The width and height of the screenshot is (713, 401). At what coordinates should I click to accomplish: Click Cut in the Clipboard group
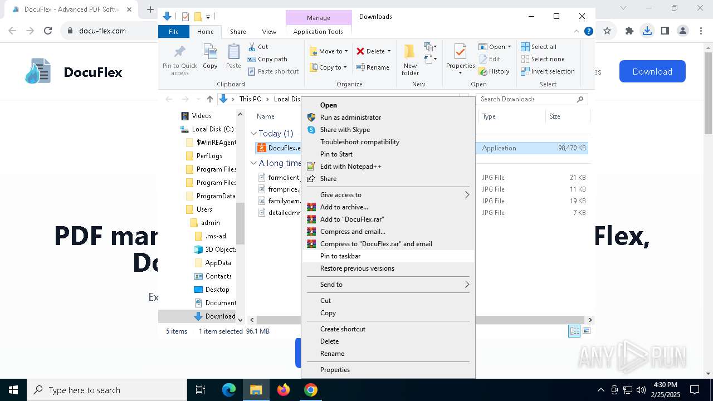point(258,47)
